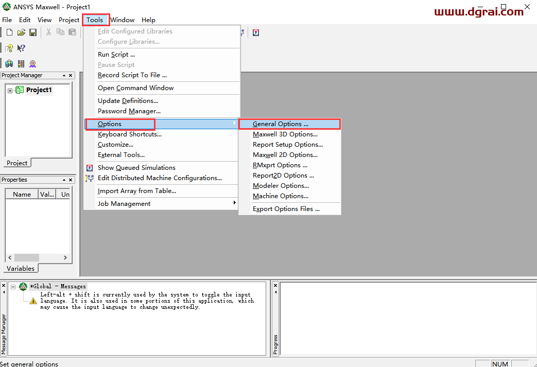The height and width of the screenshot is (367, 537).
Task: Click the Paste clipboard icon
Action: [x=72, y=32]
